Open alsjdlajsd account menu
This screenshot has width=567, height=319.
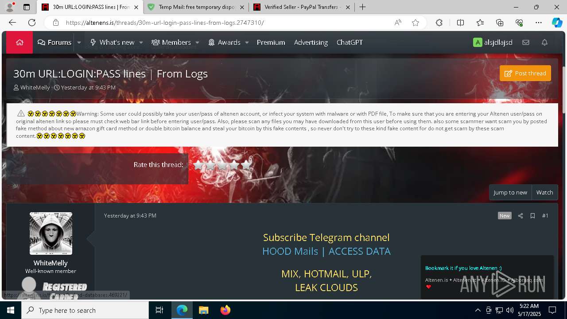point(493,43)
